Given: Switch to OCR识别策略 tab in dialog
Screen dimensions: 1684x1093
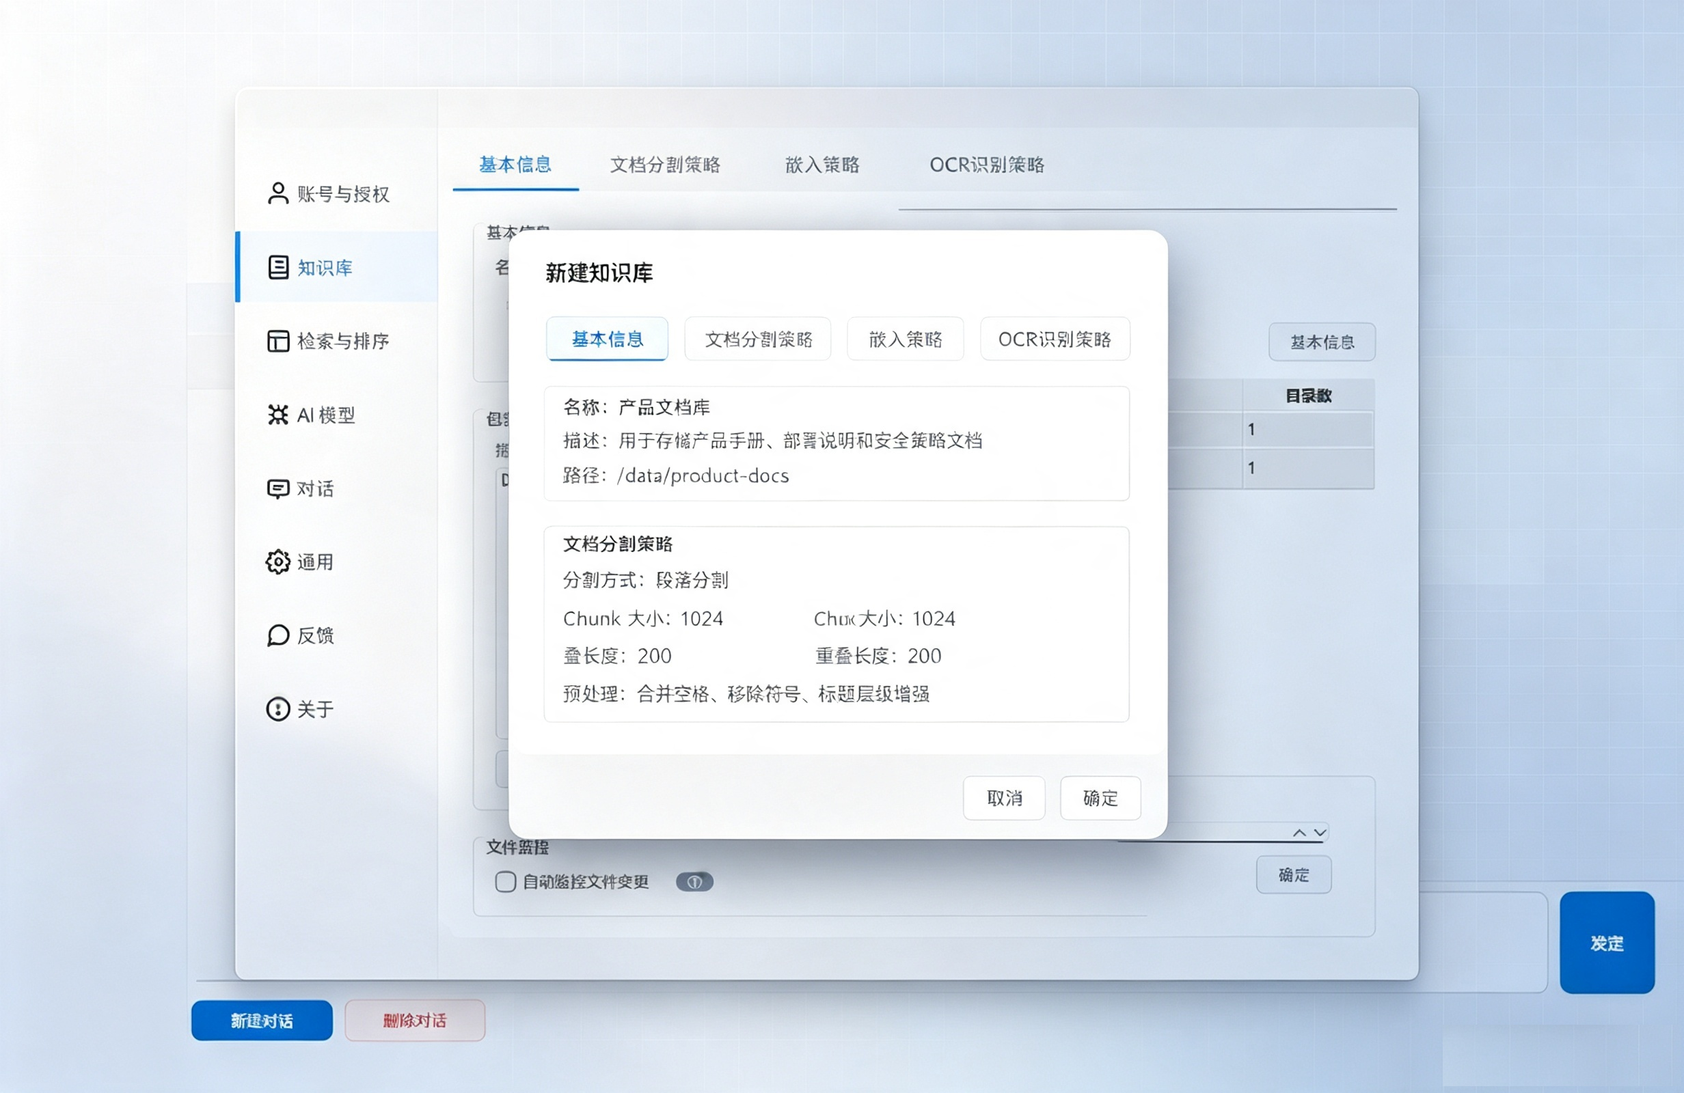Looking at the screenshot, I should (1055, 339).
